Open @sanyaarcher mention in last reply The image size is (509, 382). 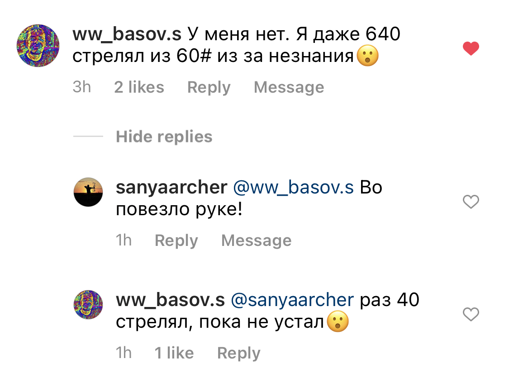click(292, 300)
